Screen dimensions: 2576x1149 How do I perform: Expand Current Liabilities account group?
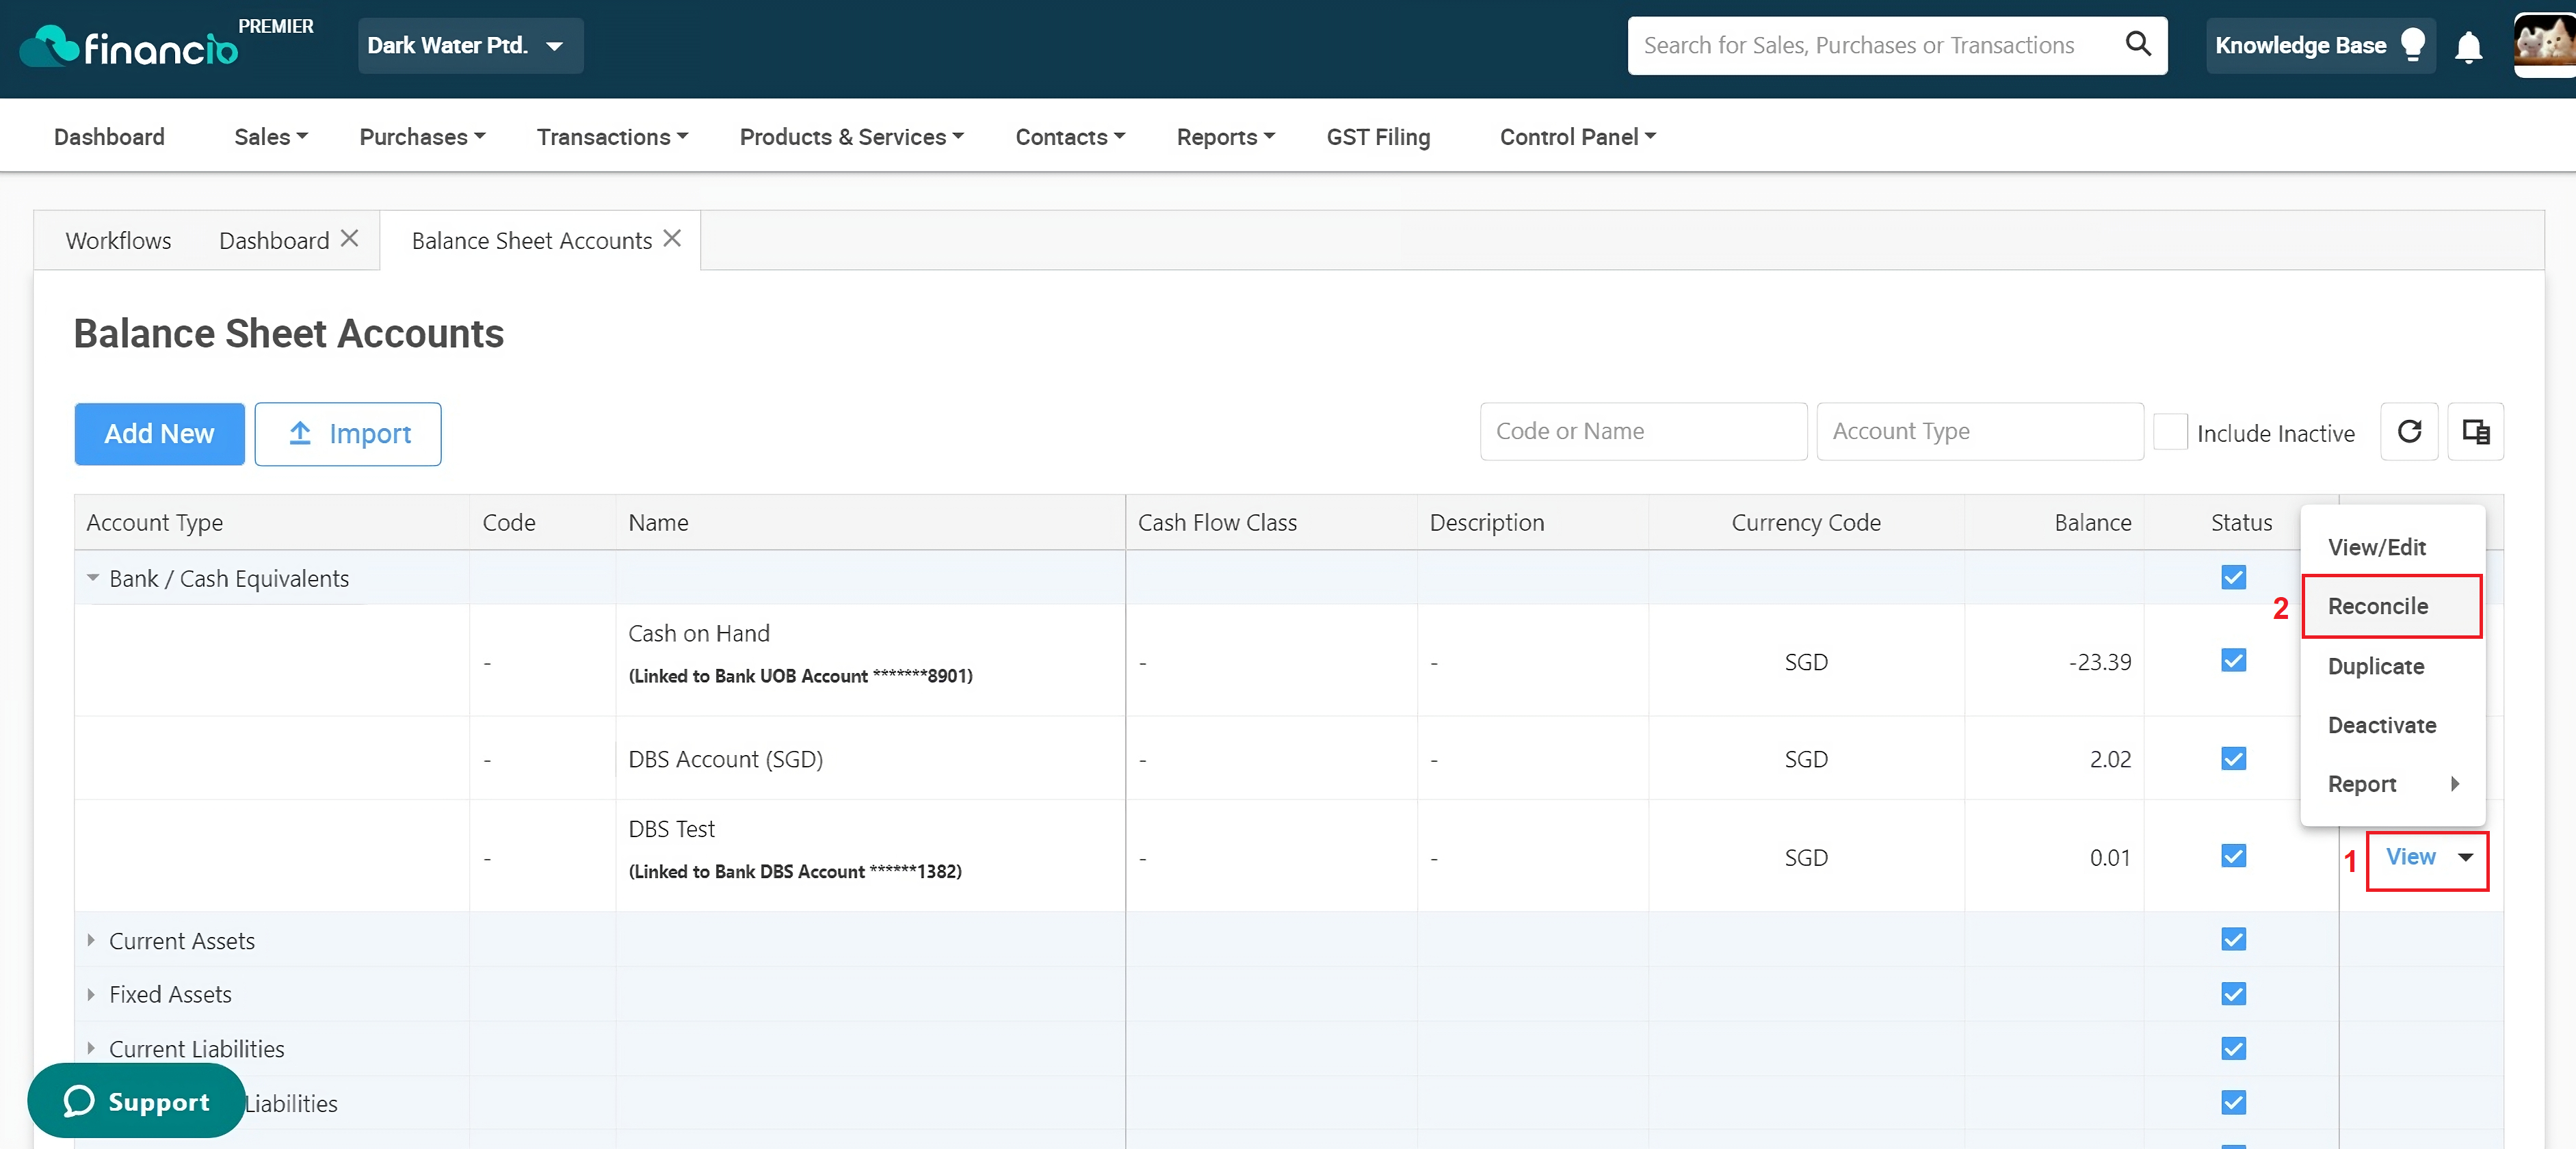click(x=92, y=1048)
